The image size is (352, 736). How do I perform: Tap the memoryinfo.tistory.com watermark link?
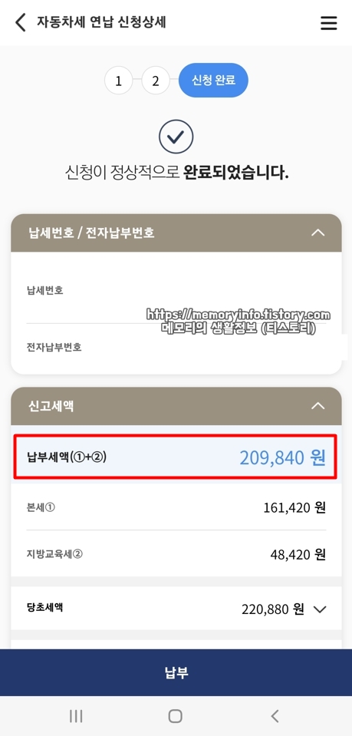[x=239, y=315]
